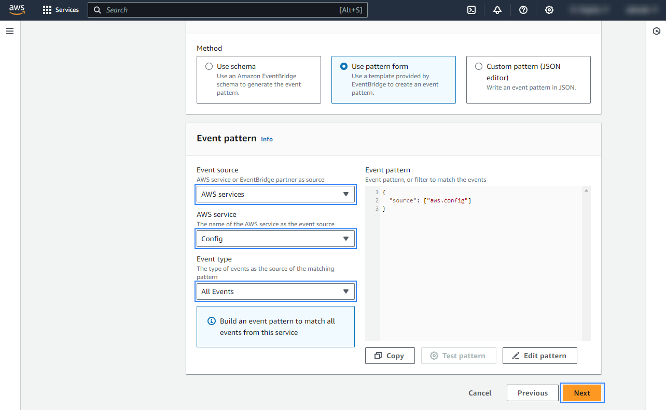Open the right side panel icon

[x=656, y=31]
